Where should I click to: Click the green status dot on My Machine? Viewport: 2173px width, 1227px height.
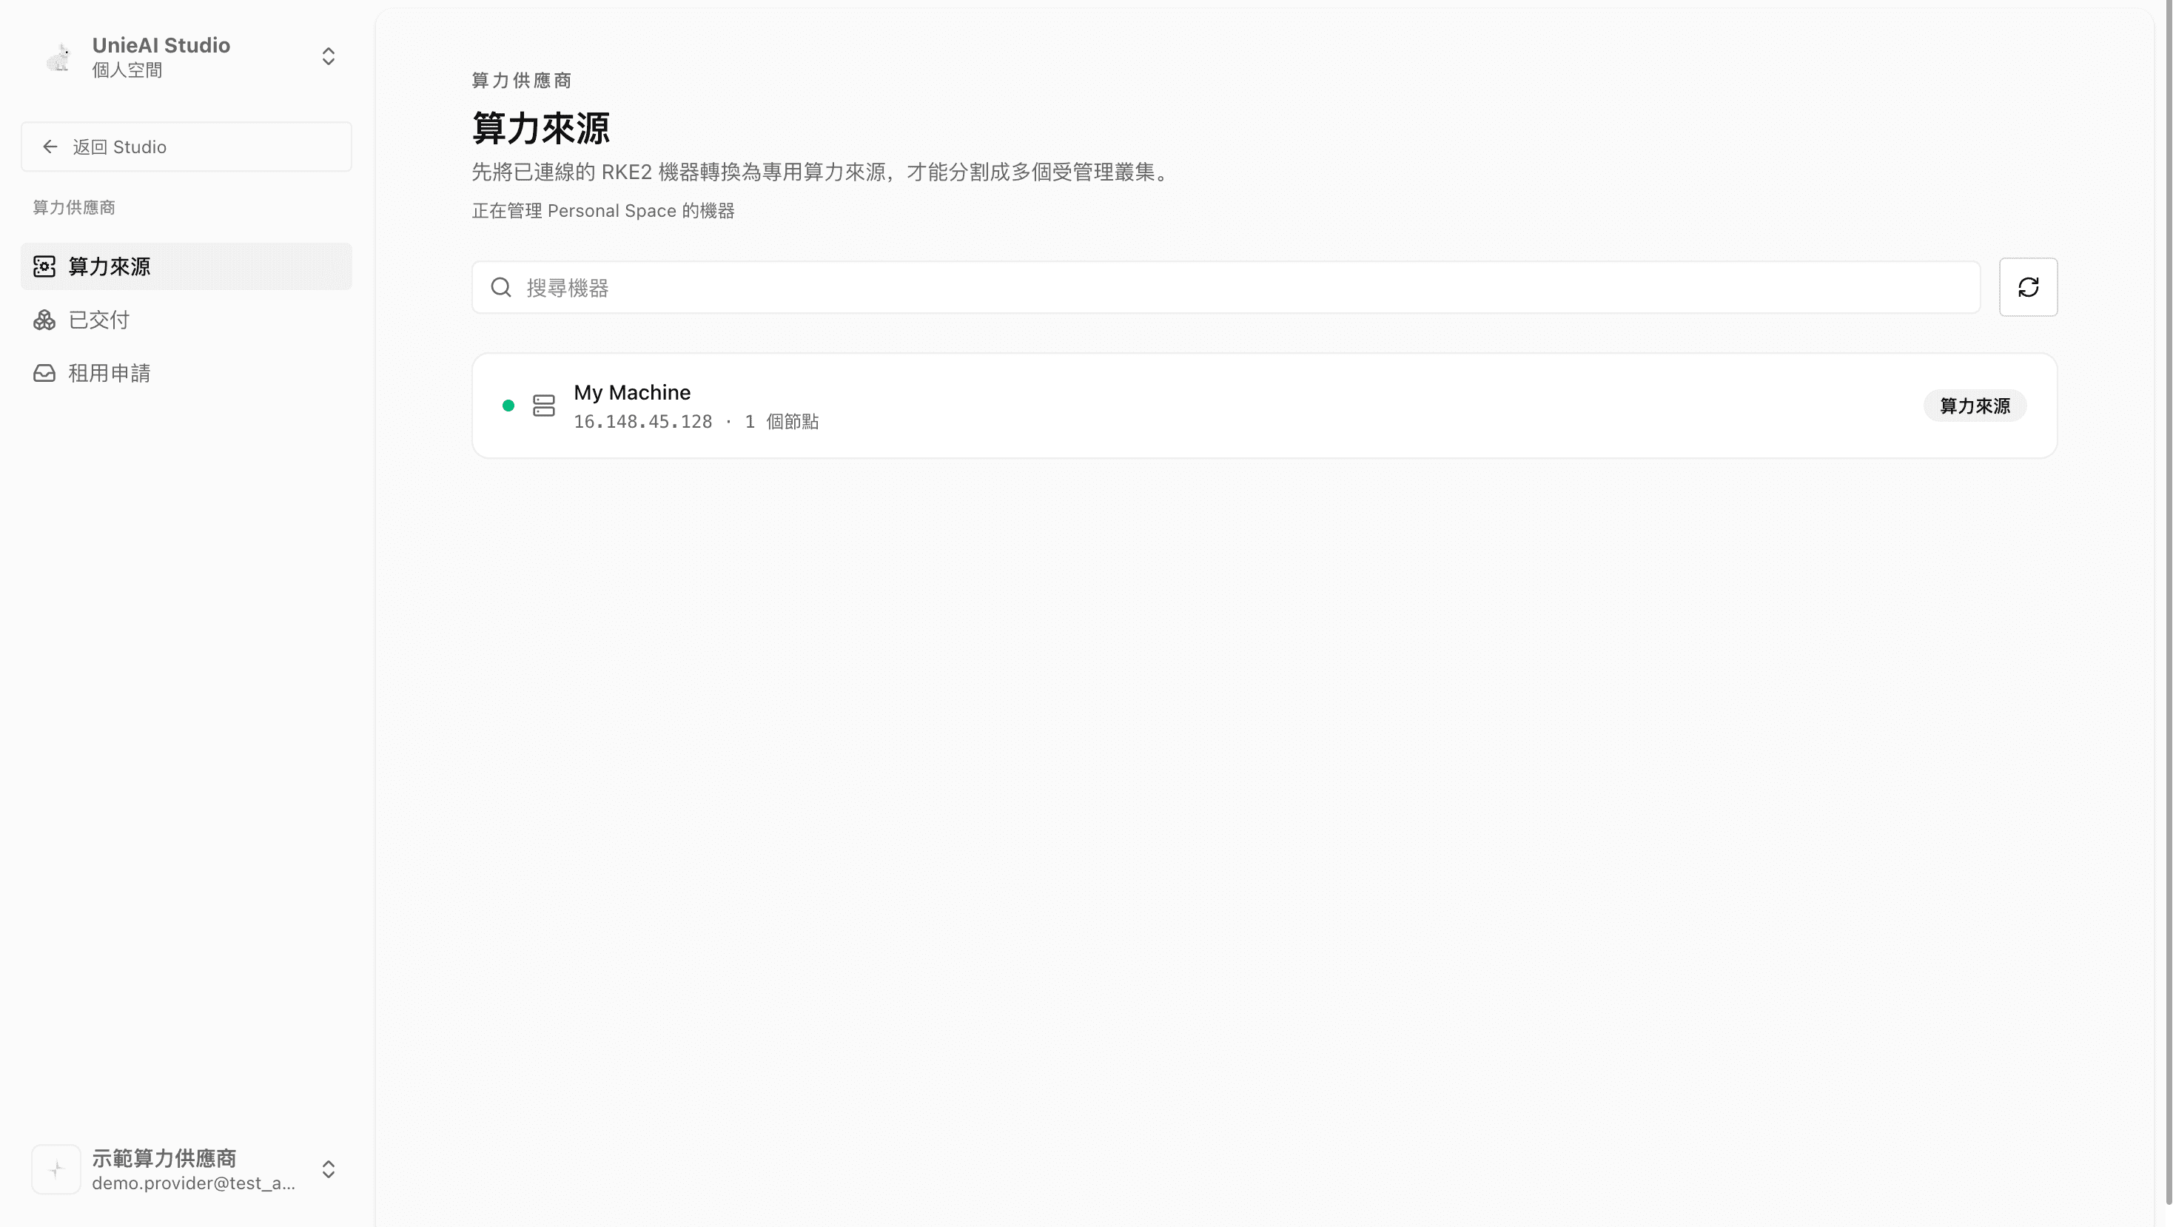(x=508, y=406)
